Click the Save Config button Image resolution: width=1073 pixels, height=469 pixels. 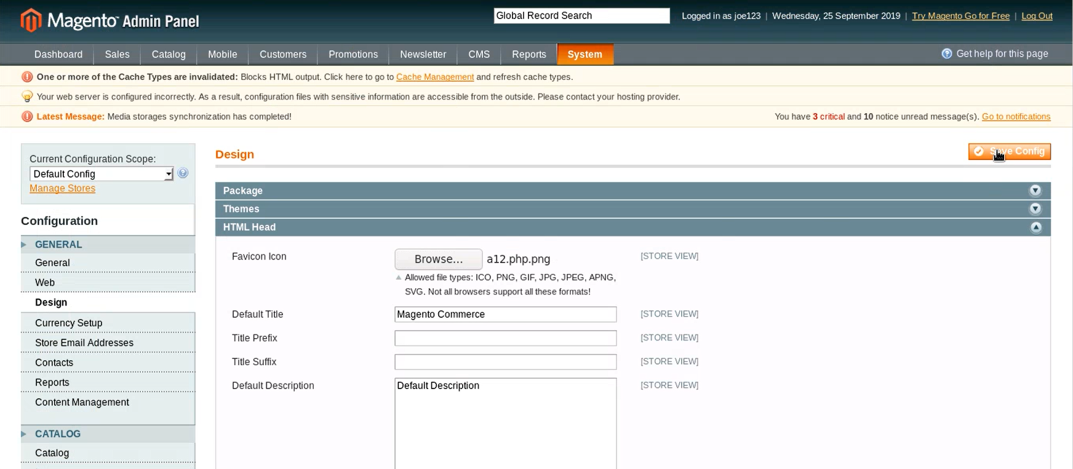click(x=1009, y=151)
